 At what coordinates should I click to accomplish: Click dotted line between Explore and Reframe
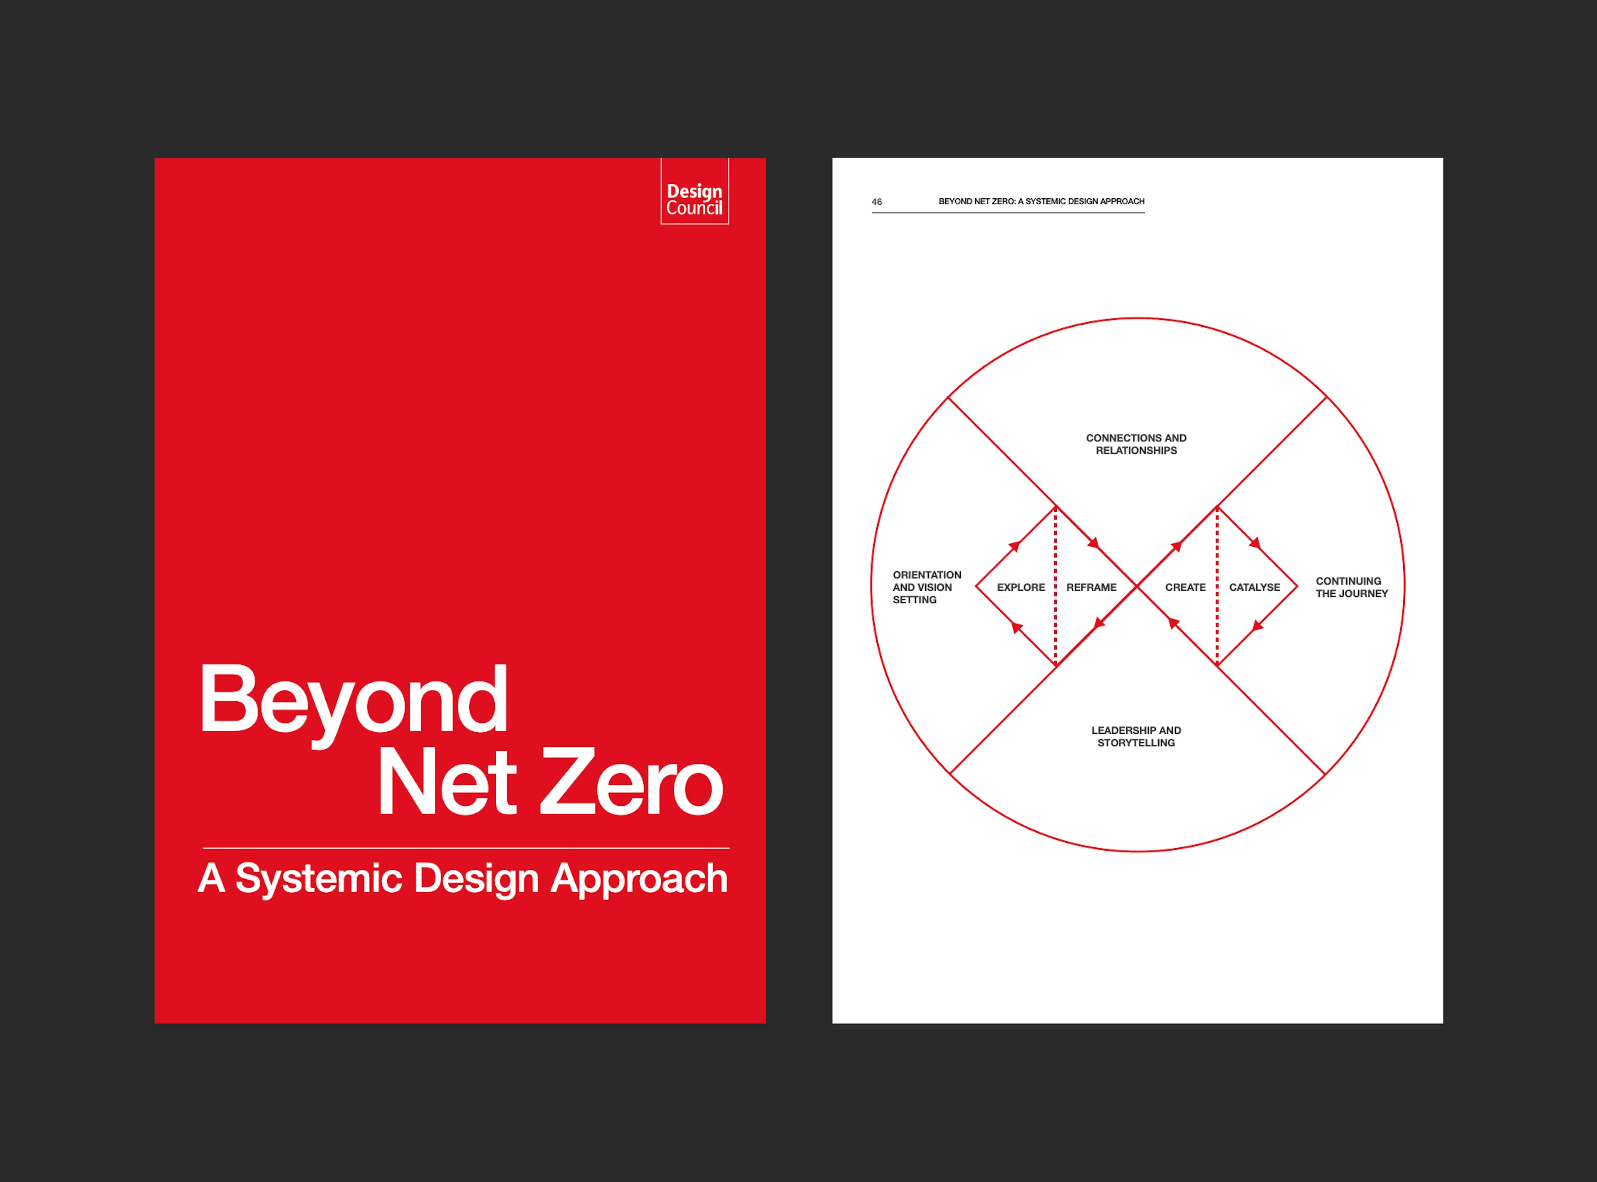1056,622
